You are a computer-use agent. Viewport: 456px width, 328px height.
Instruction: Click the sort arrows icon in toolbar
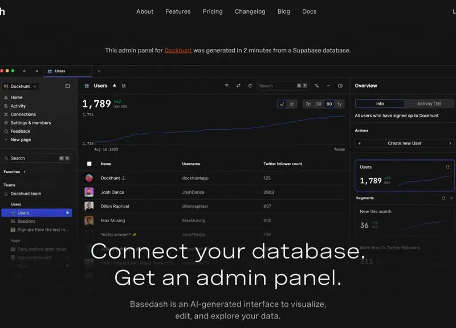[x=238, y=86]
